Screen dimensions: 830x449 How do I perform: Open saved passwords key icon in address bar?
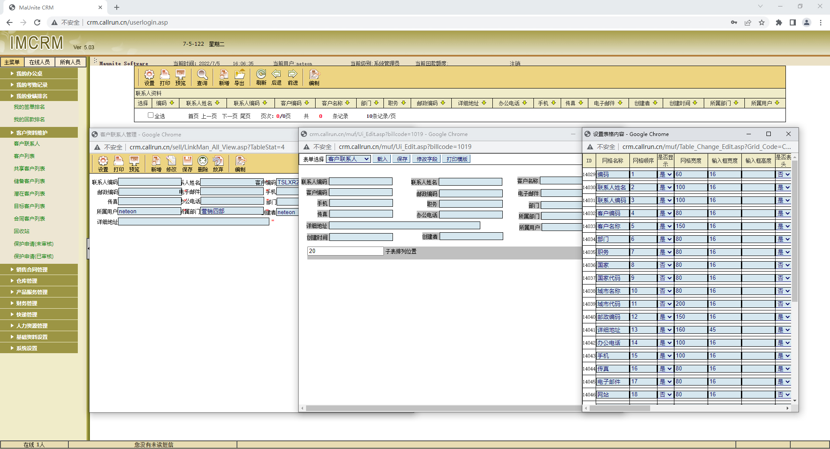coord(734,22)
